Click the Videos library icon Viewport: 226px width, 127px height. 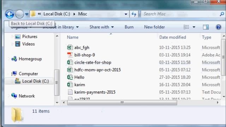(x=18, y=44)
